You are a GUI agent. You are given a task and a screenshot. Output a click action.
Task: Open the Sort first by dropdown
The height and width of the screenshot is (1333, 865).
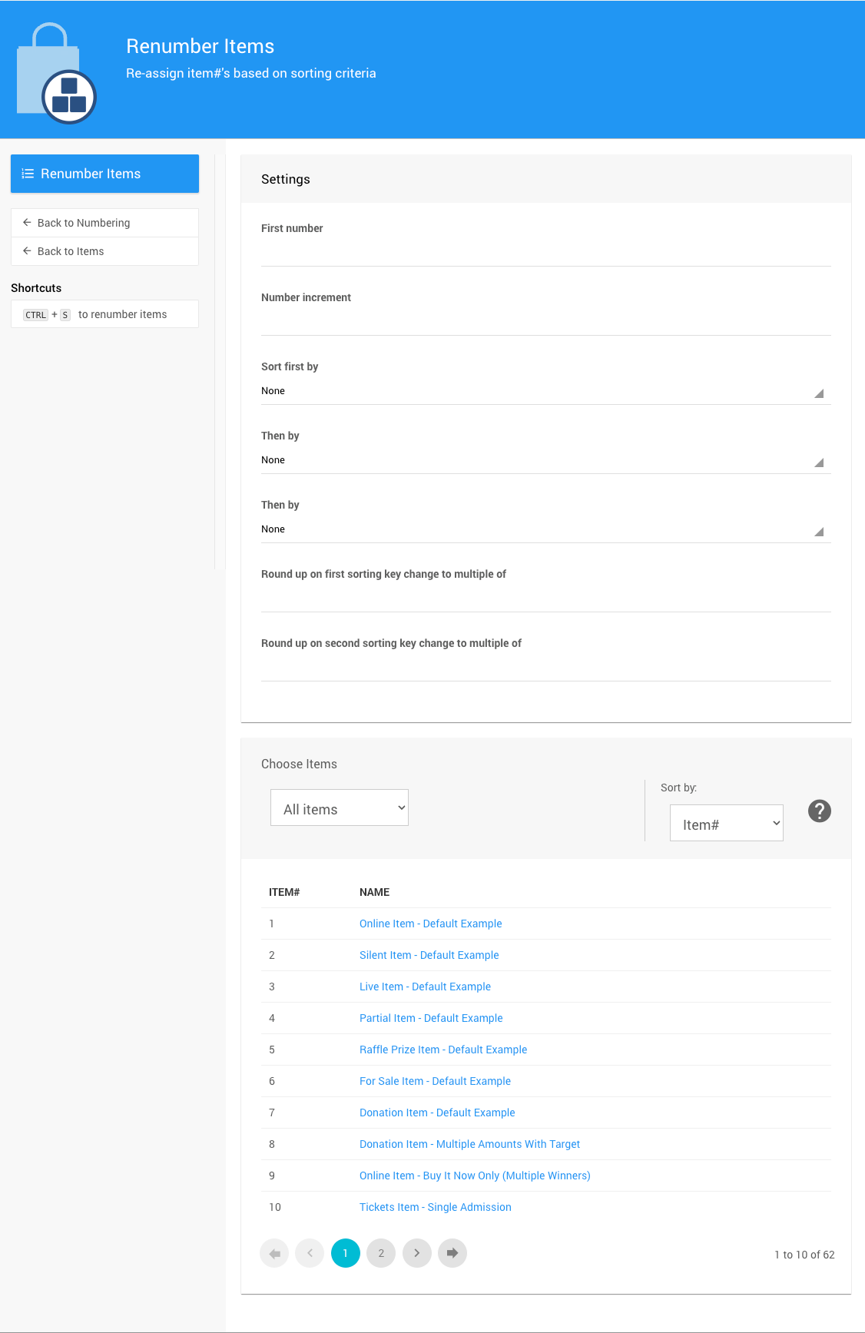point(545,391)
